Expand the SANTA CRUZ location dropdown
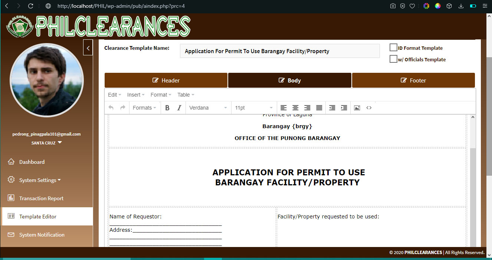This screenshot has height=260, width=492. [x=46, y=143]
